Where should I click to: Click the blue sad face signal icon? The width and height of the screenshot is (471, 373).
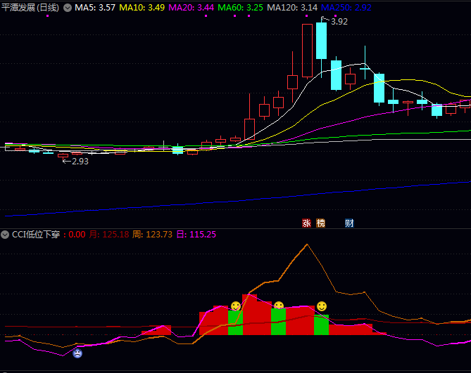point(77,353)
